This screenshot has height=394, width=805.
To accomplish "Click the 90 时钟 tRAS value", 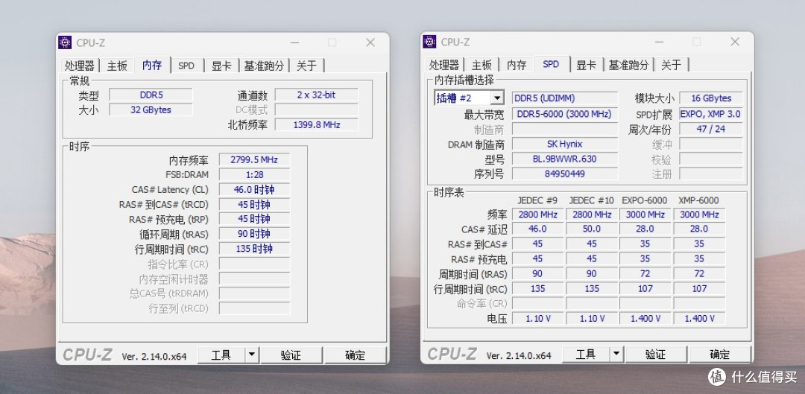I will (x=254, y=234).
